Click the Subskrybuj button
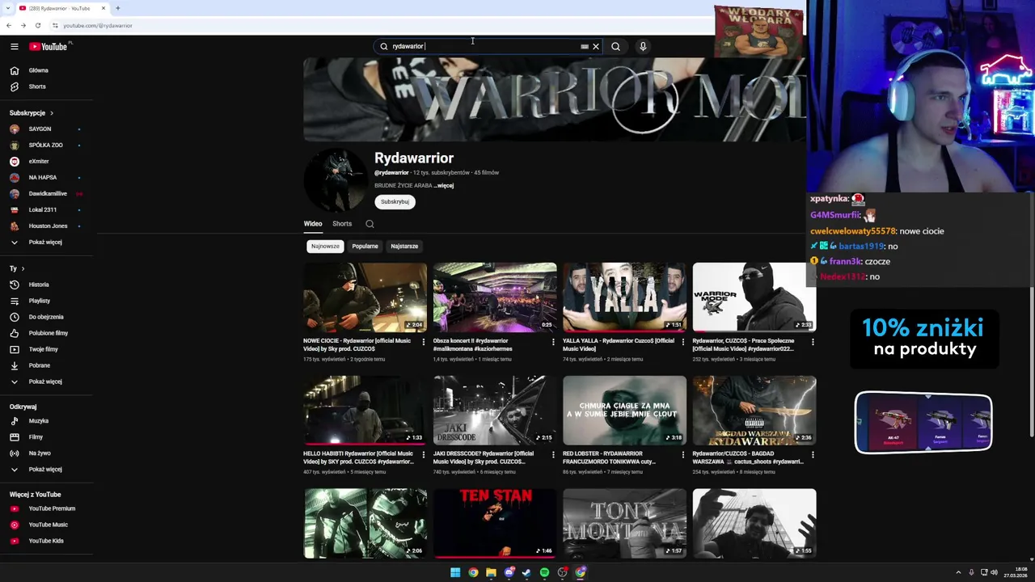Image resolution: width=1035 pixels, height=582 pixels. pyautogui.click(x=395, y=202)
